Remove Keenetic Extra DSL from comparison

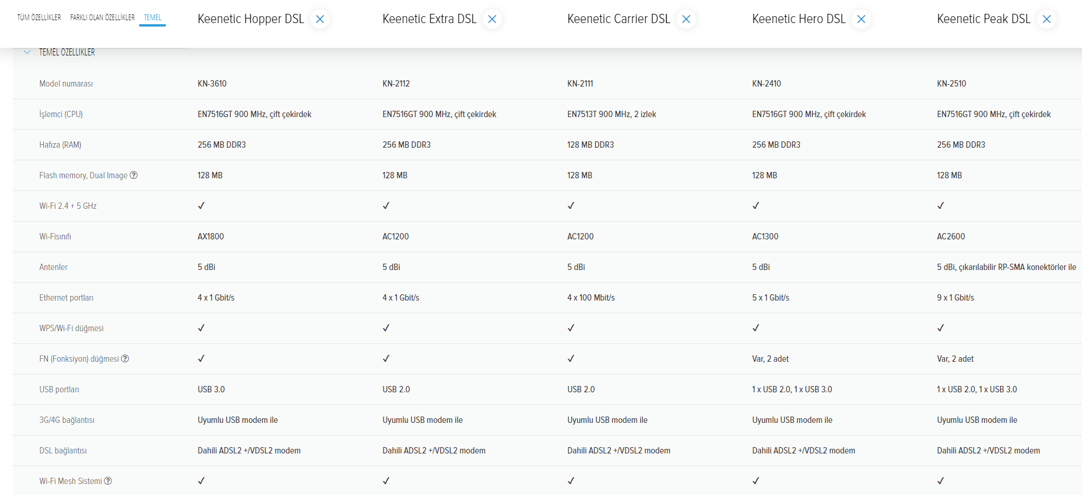click(x=492, y=19)
